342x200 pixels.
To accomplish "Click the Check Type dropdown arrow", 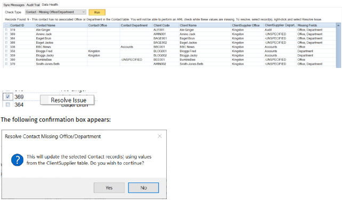I will click(83, 12).
